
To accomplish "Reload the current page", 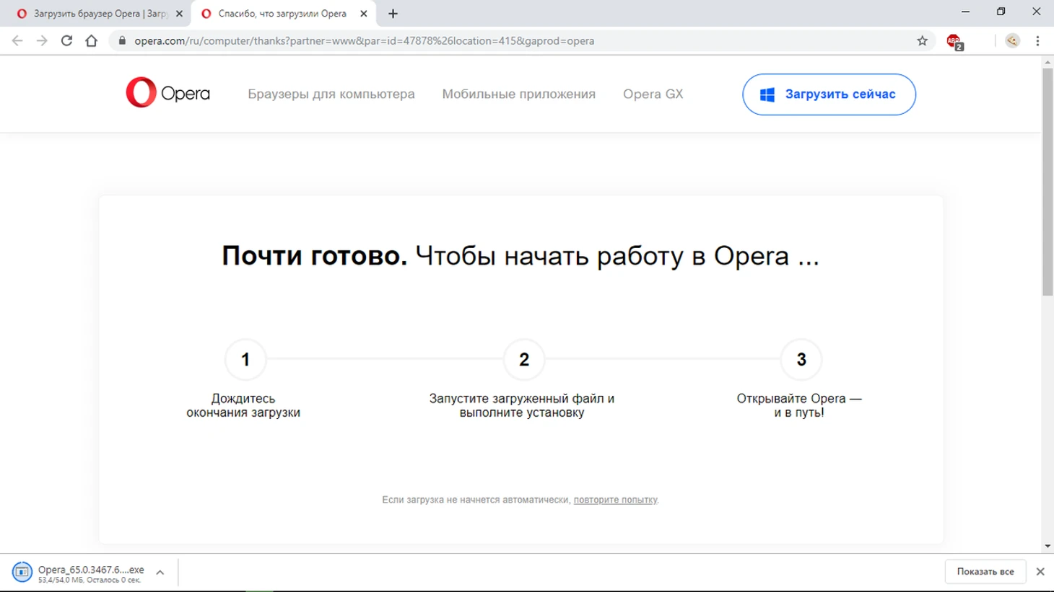I will [x=66, y=41].
